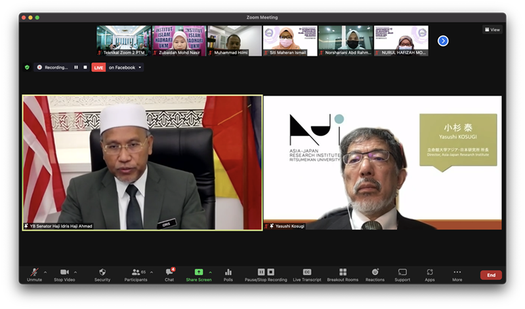Viewport: 525px width, 309px height.
Task: Open the View layout button
Action: tap(492, 29)
